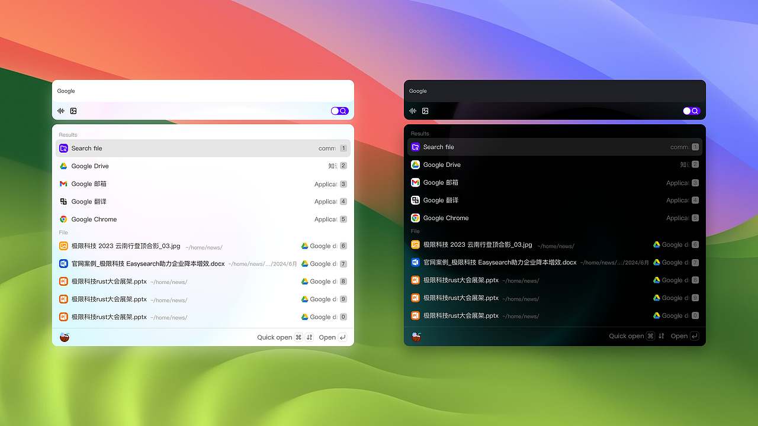758x426 pixels.
Task: Open Google Chrome icon in dark window
Action: point(415,218)
